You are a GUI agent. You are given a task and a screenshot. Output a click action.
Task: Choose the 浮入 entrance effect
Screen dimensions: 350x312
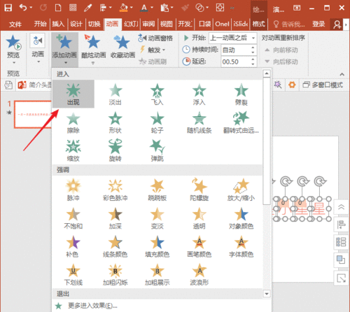click(x=199, y=94)
